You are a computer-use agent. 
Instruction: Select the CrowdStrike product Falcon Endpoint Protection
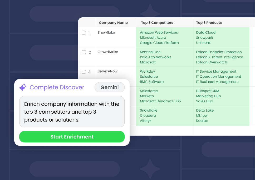click(219, 52)
